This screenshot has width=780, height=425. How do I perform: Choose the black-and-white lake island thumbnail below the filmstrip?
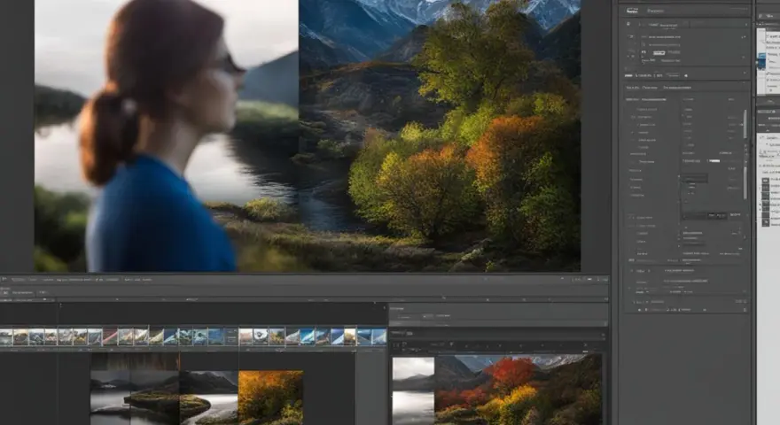coord(135,398)
